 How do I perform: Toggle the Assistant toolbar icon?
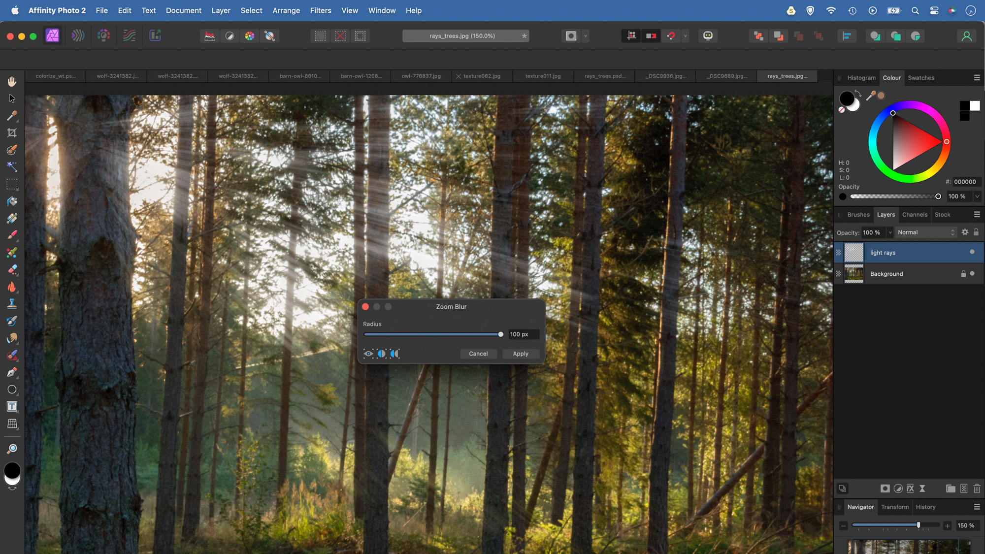pos(708,36)
